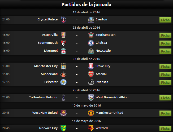Click the Everton club crest
This screenshot has height=132, width=173.
pyautogui.click(x=91, y=20)
